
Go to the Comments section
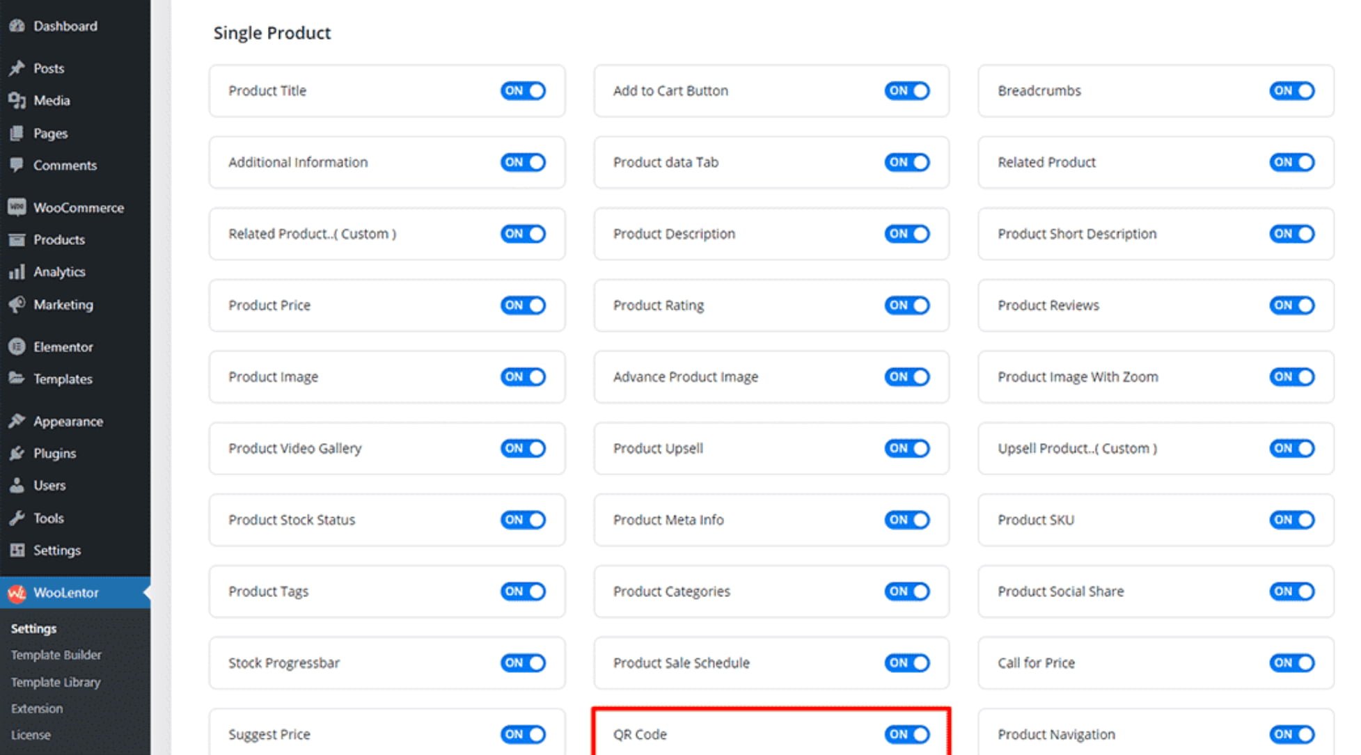point(64,166)
